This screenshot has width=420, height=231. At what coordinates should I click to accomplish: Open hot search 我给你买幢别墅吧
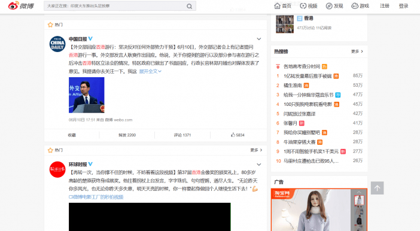coord(302,133)
